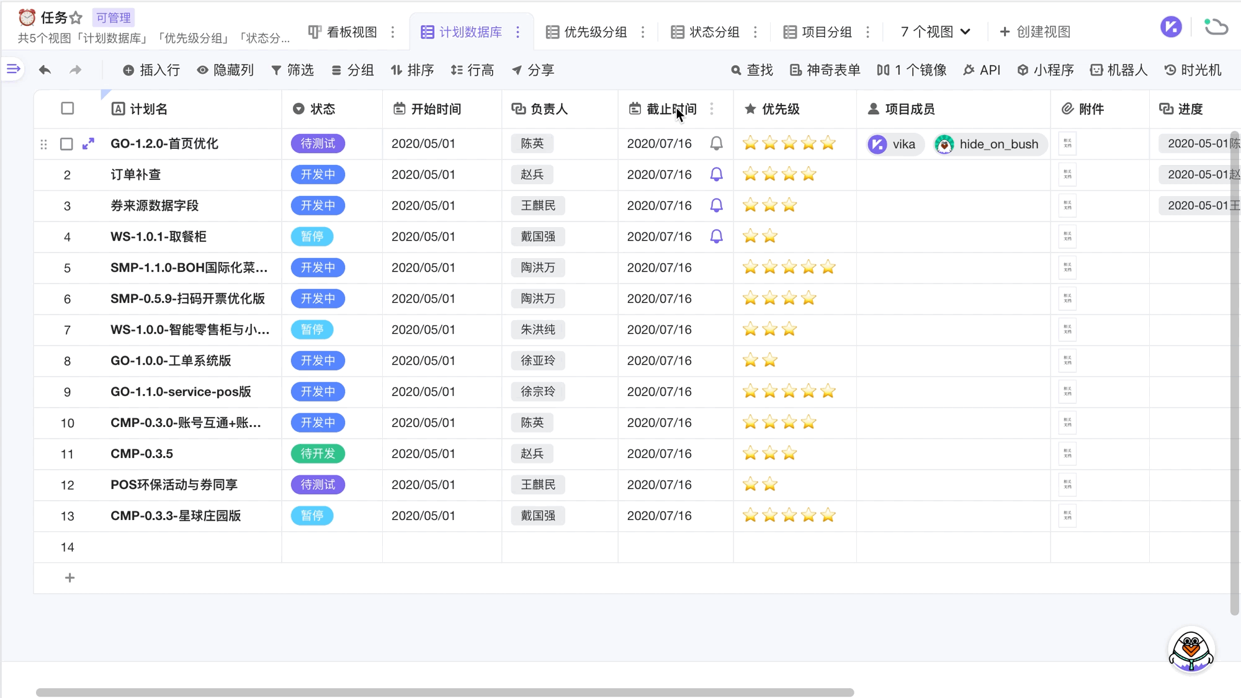Open the 时光机 time machine
Image resolution: width=1241 pixels, height=698 pixels.
[x=1193, y=70]
